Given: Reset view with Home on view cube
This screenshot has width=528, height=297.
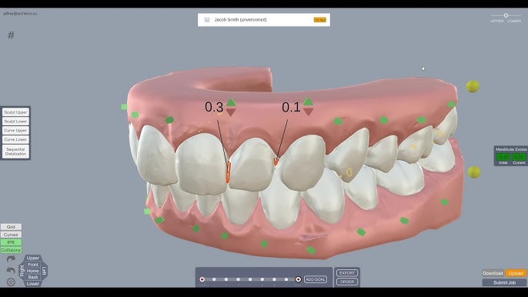Looking at the screenshot, I should 33,271.
